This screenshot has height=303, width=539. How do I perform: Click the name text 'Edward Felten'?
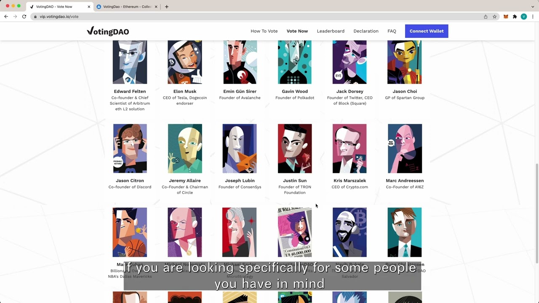coord(130,91)
